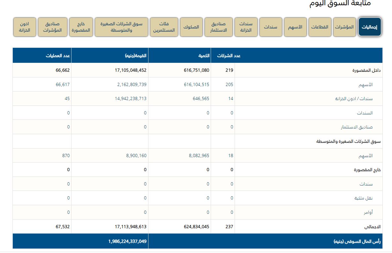Switch to the الصكوك tab

(x=191, y=27)
